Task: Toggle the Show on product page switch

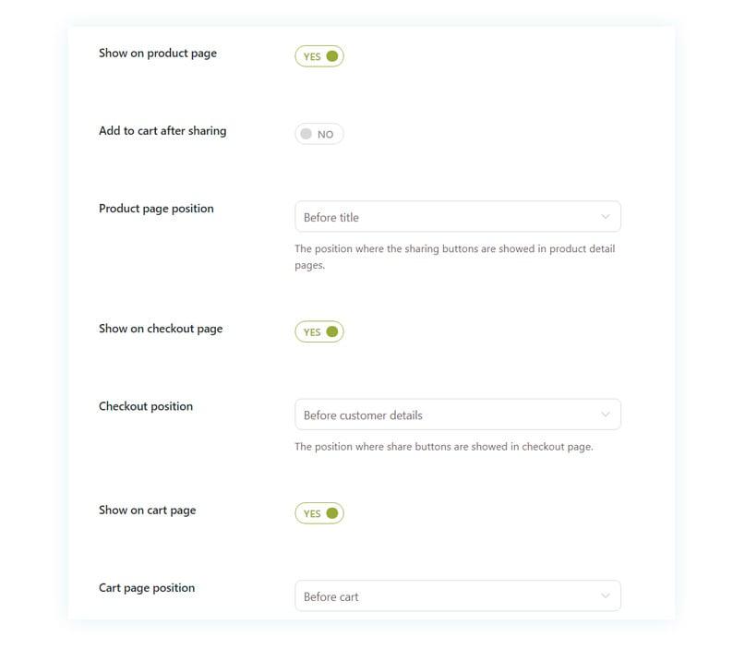Action: coord(319,56)
